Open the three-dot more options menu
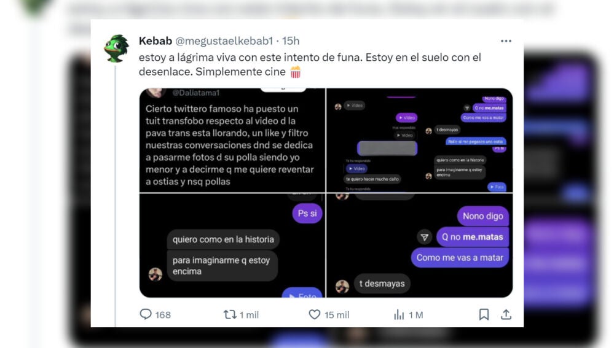 pos(506,41)
